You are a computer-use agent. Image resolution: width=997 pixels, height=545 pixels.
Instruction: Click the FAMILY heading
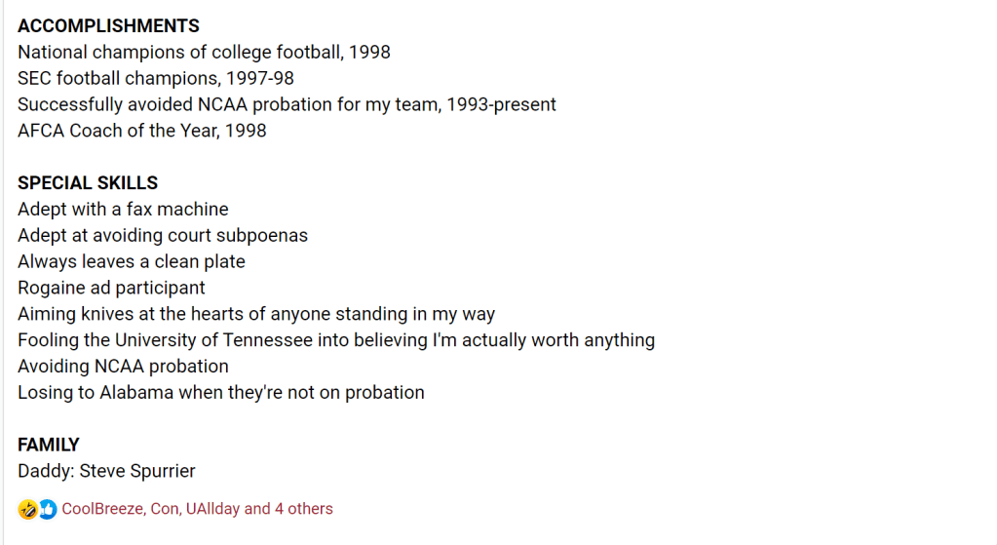click(x=49, y=445)
